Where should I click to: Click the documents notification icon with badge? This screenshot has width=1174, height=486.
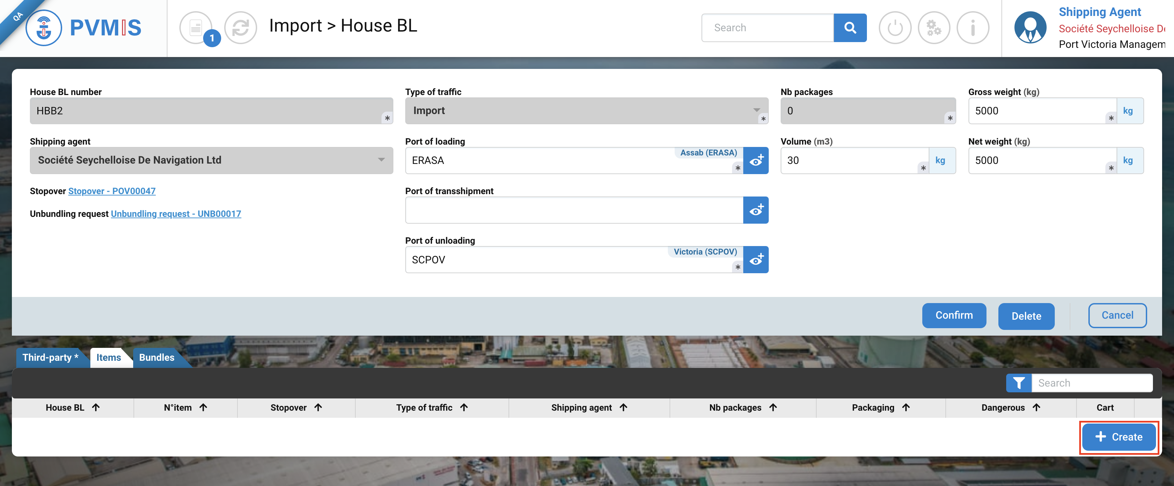pos(196,28)
